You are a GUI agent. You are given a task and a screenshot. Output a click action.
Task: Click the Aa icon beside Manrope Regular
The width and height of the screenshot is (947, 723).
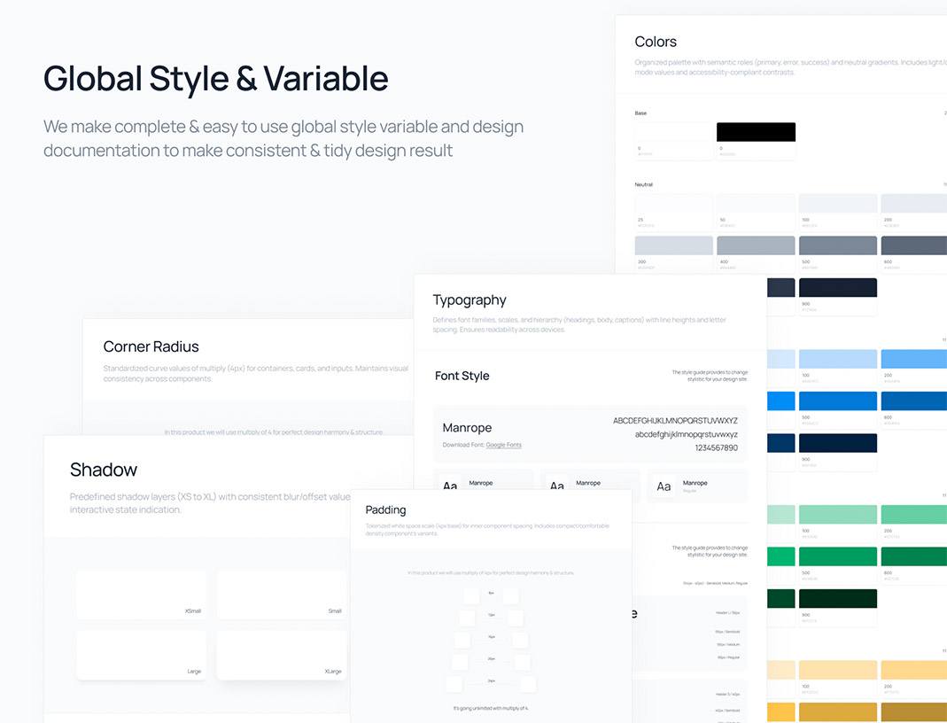(x=664, y=486)
